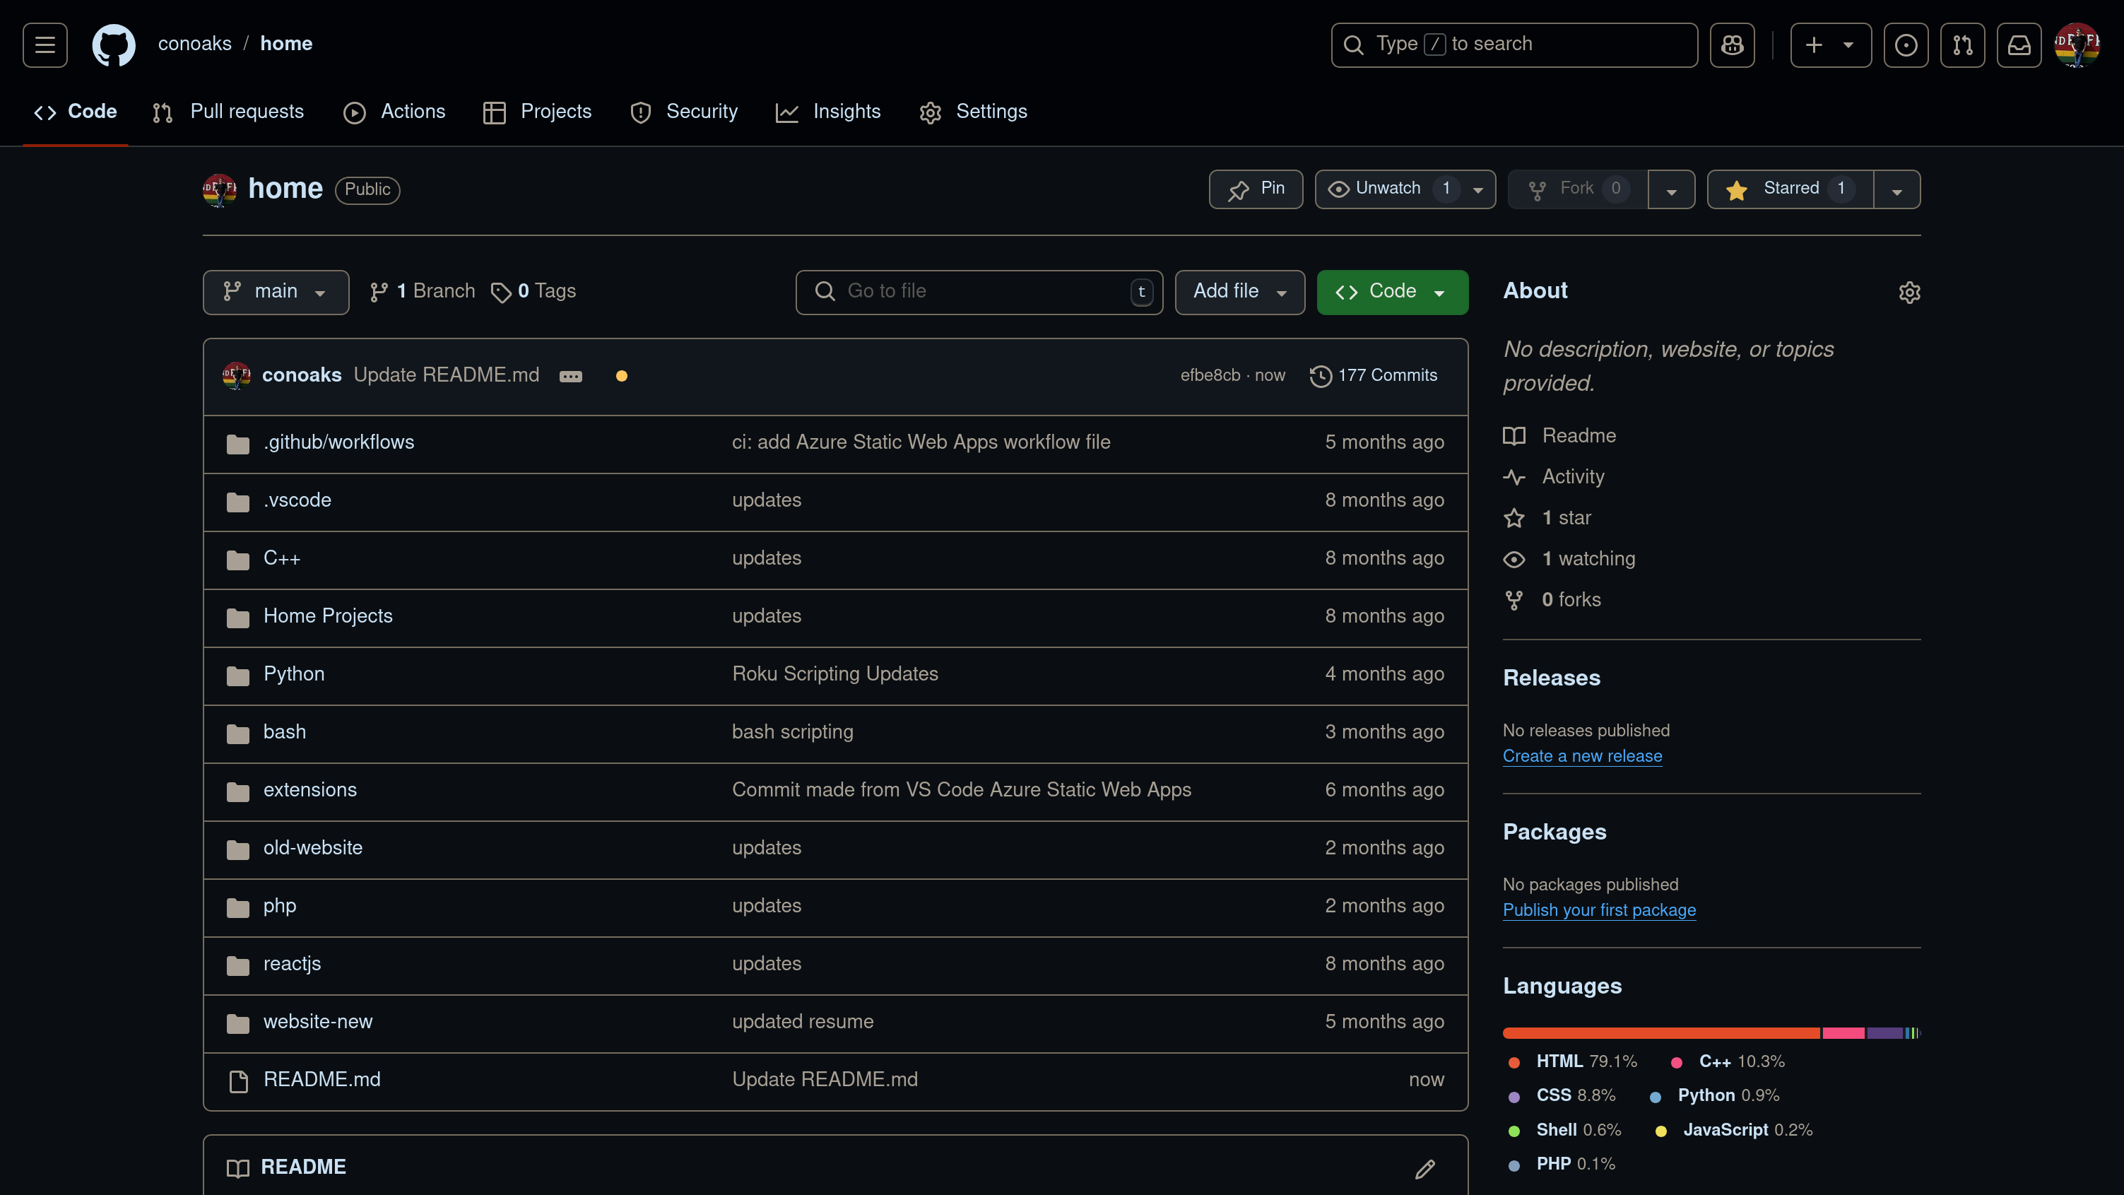The height and width of the screenshot is (1195, 2124).
Task: Open 177 Commits history
Action: tap(1373, 375)
